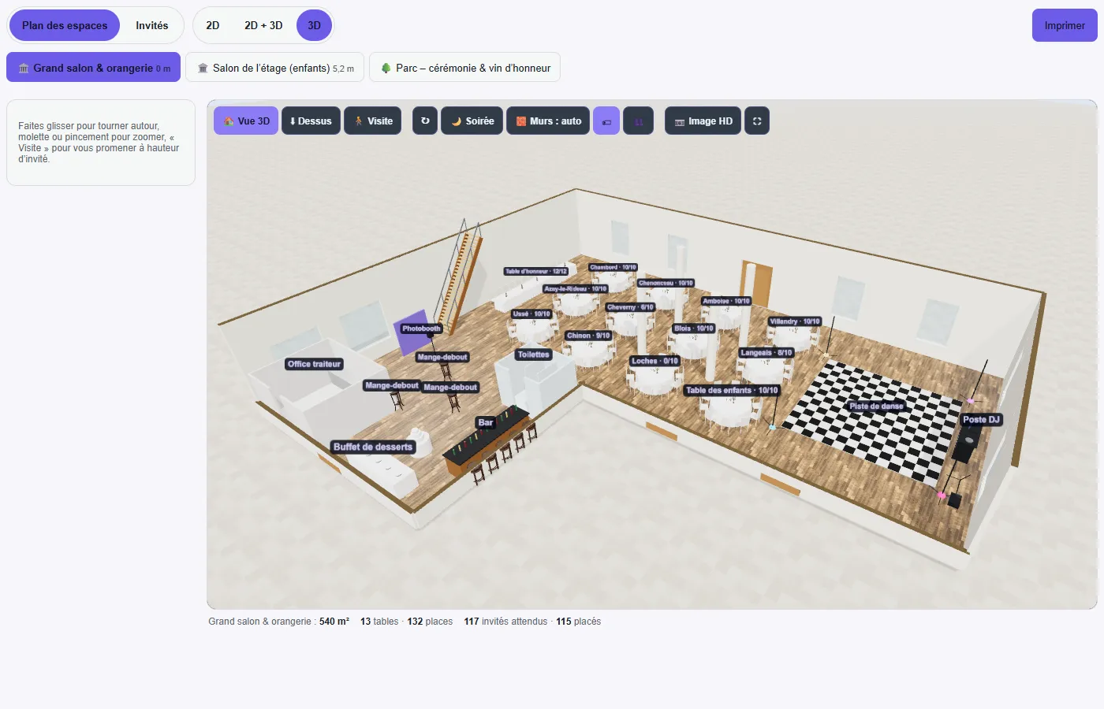
Task: Select the Blois · 10/10 table label
Action: pos(694,329)
